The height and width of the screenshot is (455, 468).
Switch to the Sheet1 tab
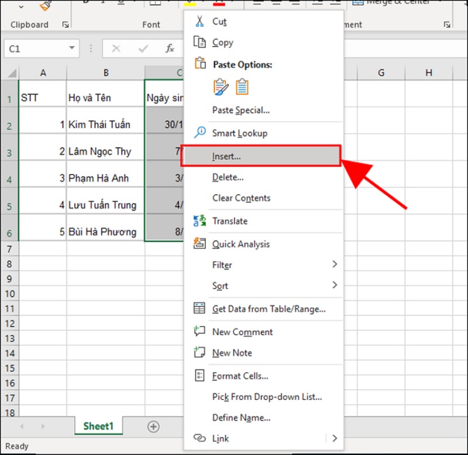pyautogui.click(x=98, y=426)
